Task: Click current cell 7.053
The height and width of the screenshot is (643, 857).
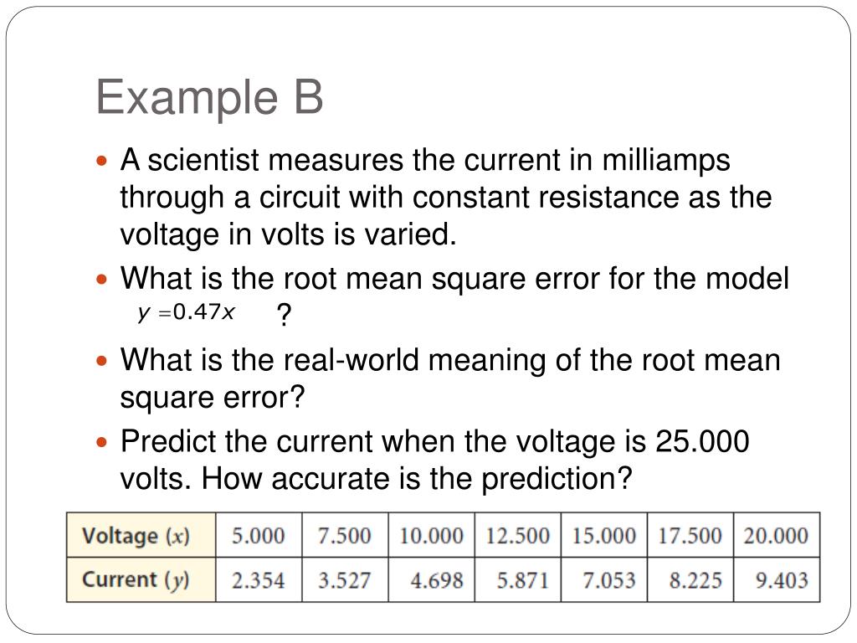Action: pyautogui.click(x=604, y=579)
